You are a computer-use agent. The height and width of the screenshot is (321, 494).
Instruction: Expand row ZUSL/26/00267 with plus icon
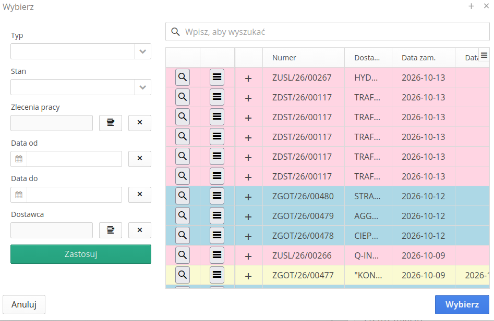(248, 78)
